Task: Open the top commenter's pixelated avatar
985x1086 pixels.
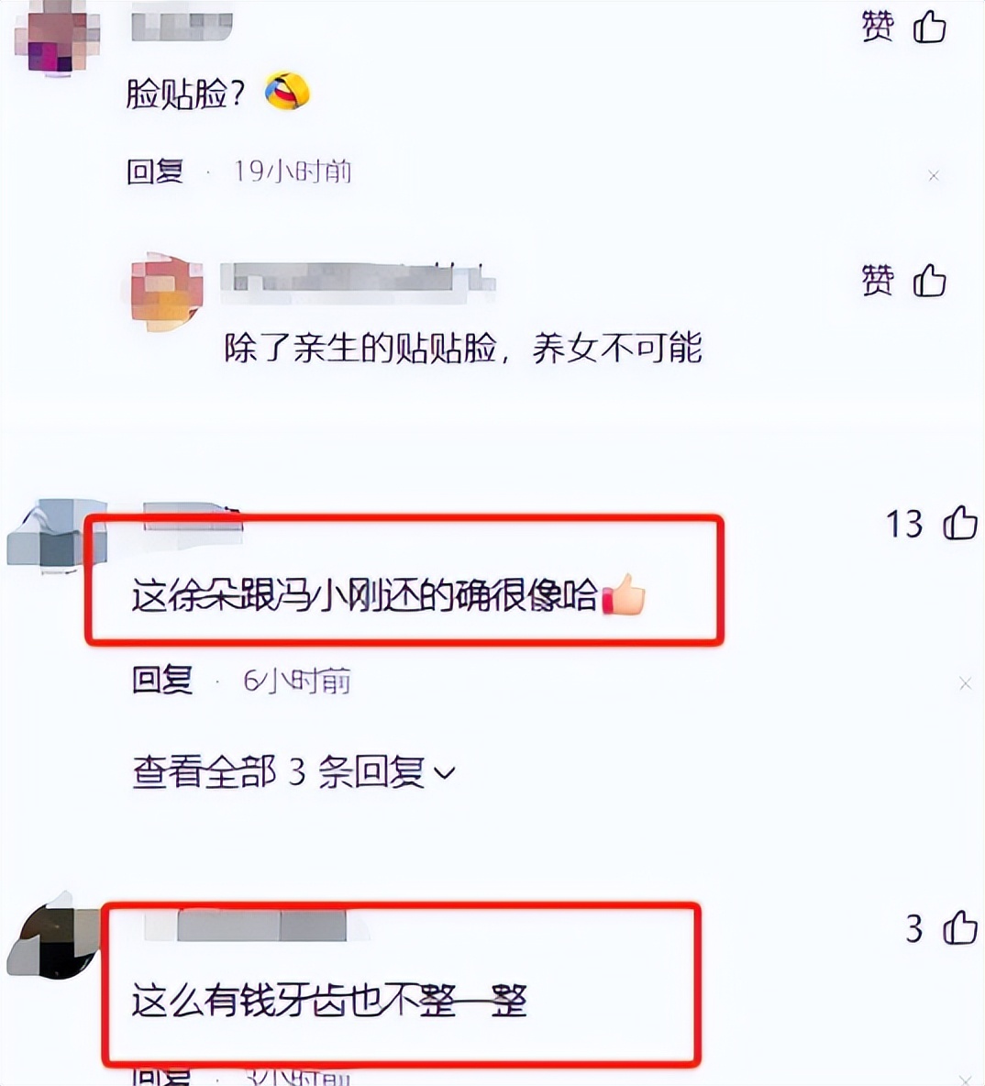Action: coord(58,39)
